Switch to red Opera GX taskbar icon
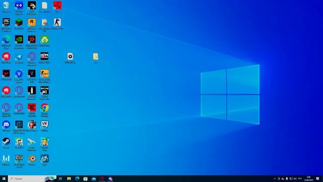 click(102, 178)
